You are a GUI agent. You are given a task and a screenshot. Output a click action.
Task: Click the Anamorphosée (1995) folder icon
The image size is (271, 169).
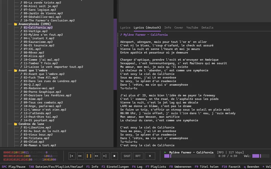click(16, 24)
